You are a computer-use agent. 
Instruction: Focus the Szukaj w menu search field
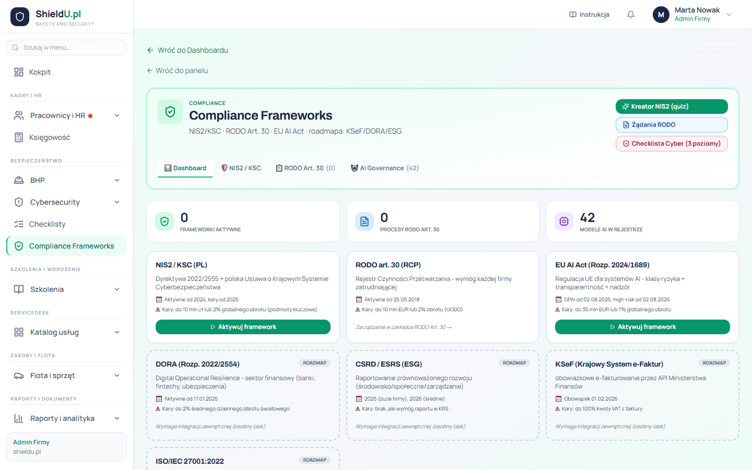[66, 48]
